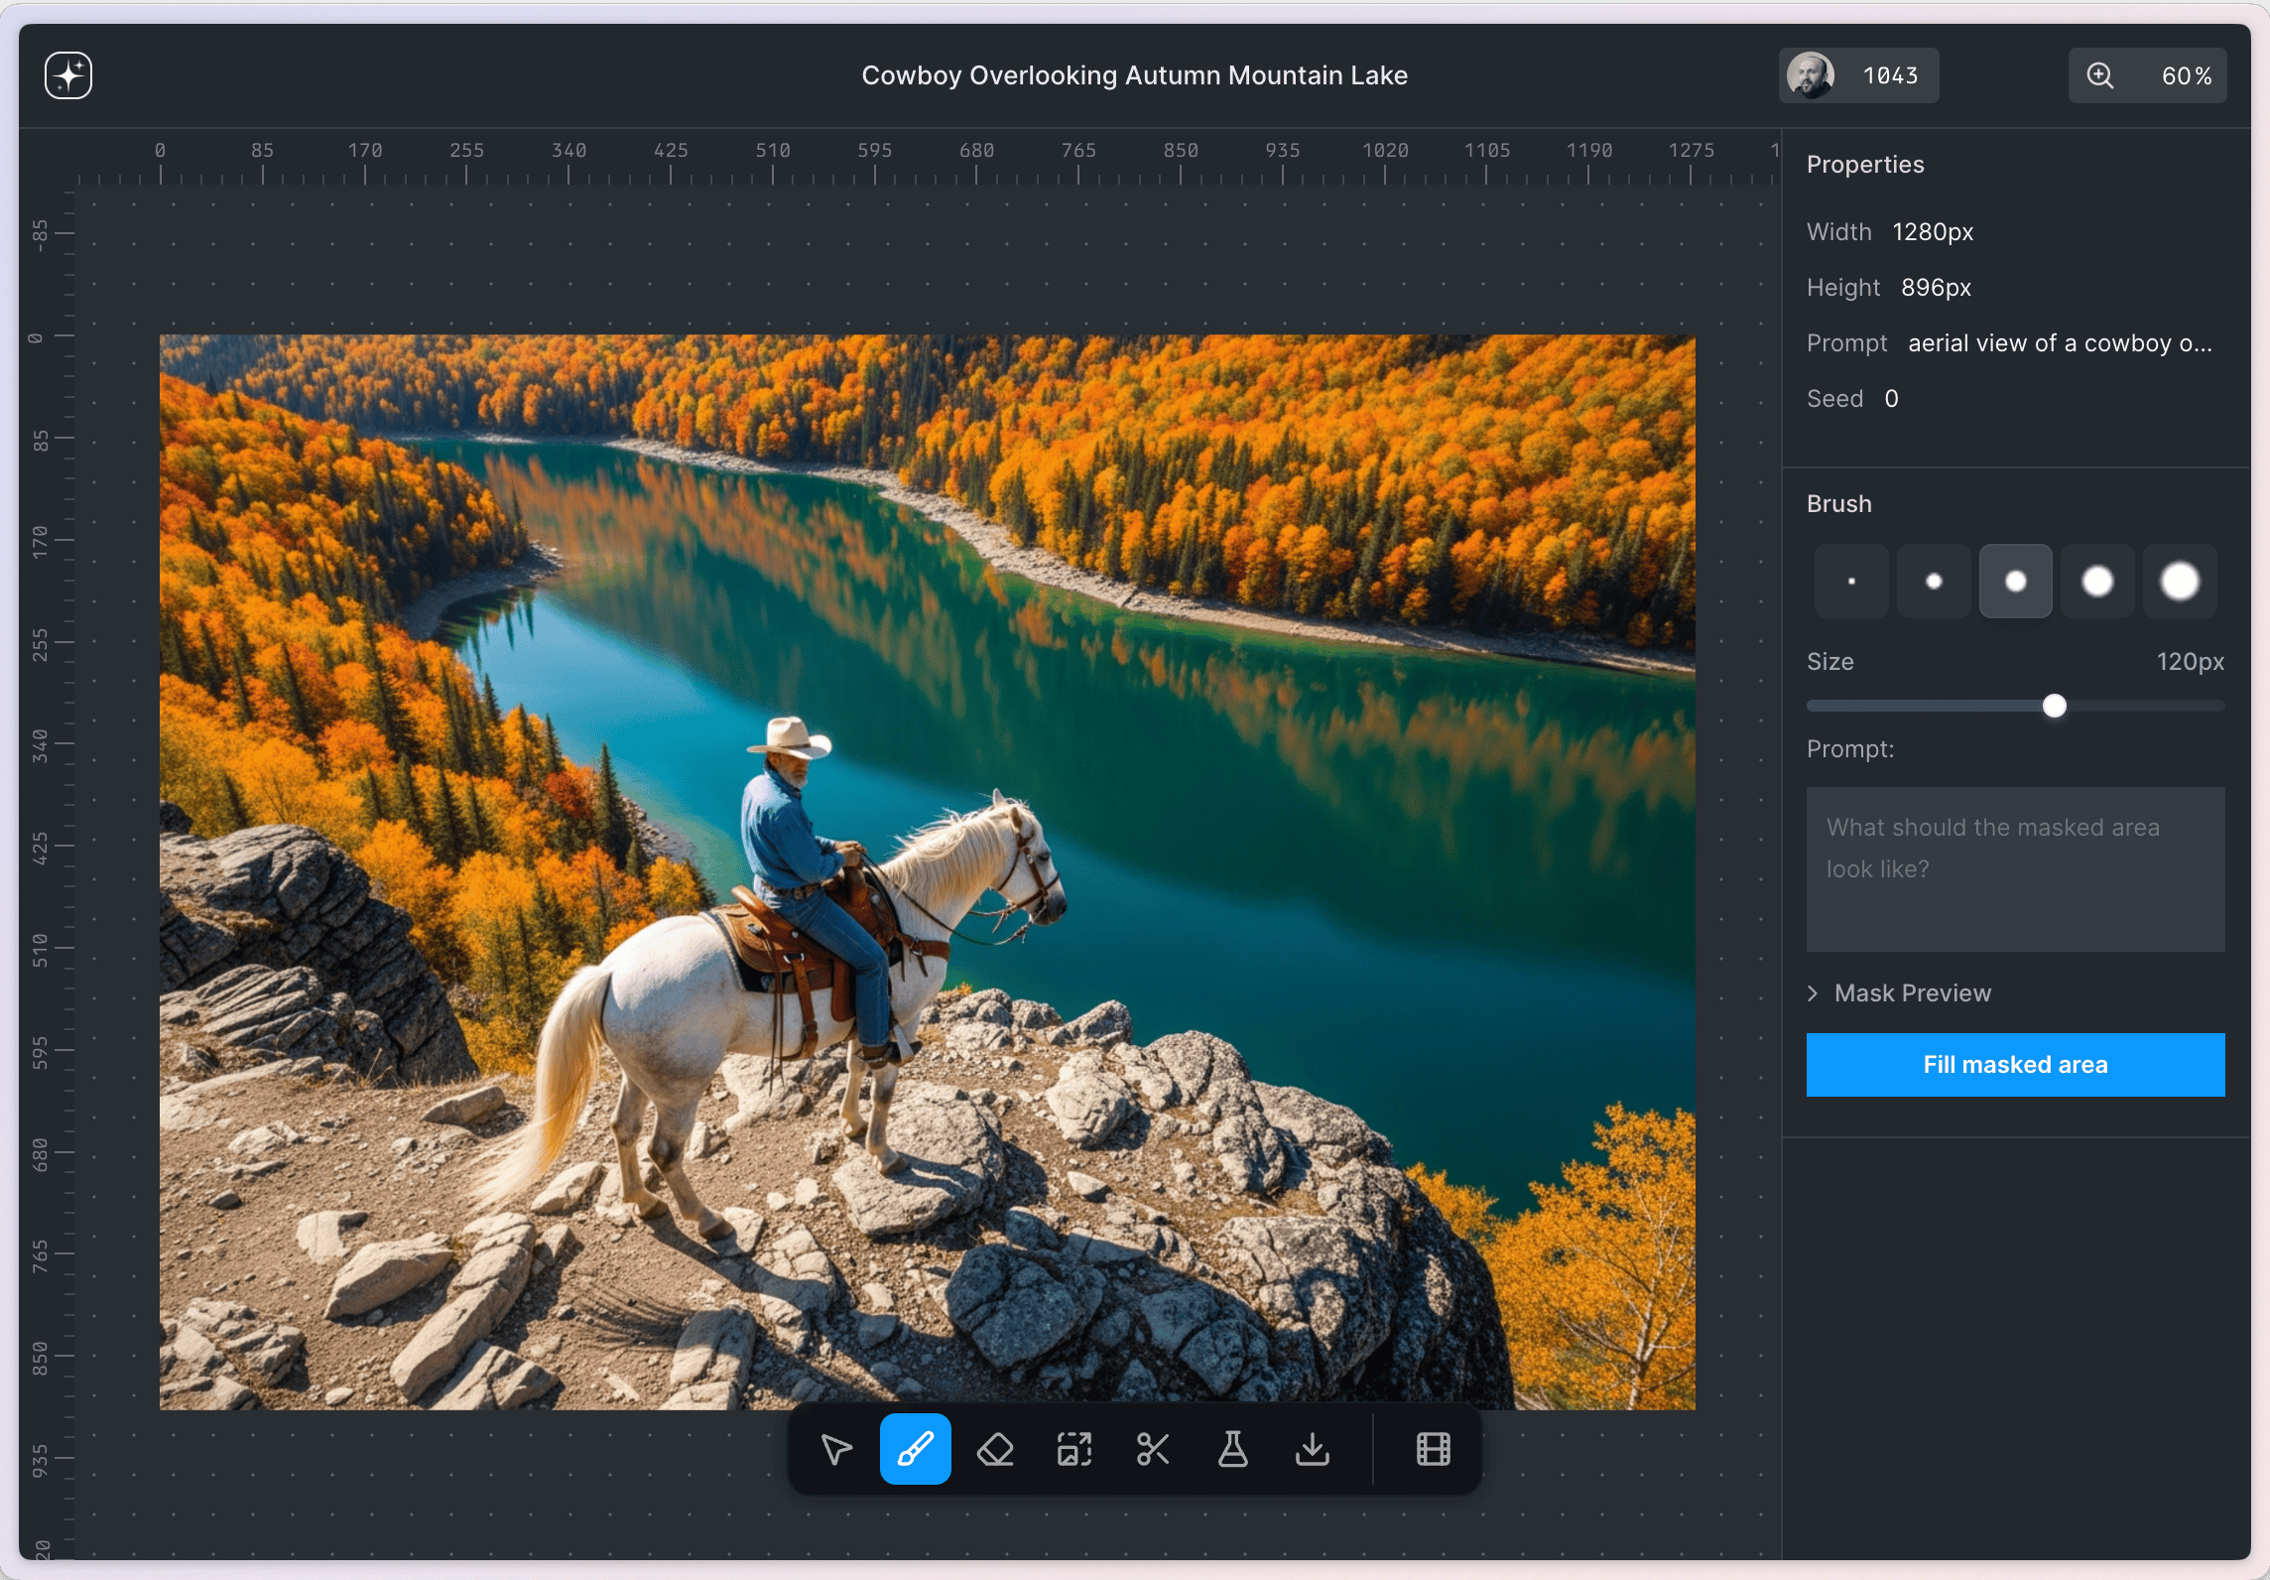
Task: Click the Properties panel heading
Action: [x=1865, y=165]
